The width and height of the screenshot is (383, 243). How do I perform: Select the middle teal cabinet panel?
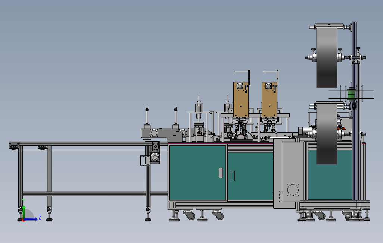(x=250, y=176)
